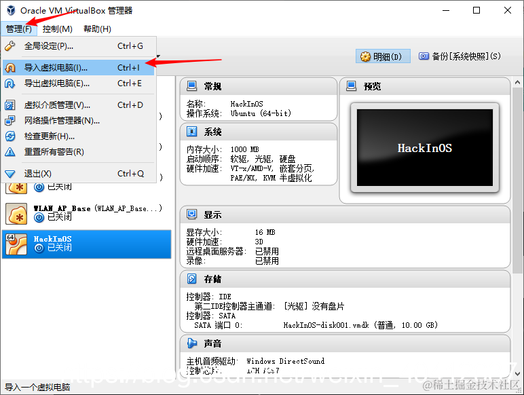
Task: Maximize the VirtualBox manager window
Action: coord(476,10)
